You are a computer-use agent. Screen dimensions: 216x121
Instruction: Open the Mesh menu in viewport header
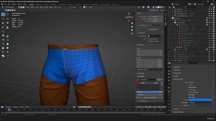(x=41, y=7)
